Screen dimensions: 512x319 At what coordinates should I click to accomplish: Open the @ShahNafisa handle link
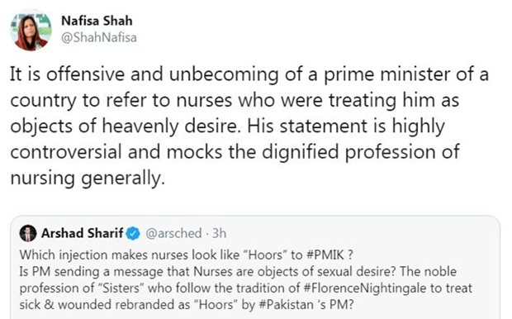click(x=99, y=37)
